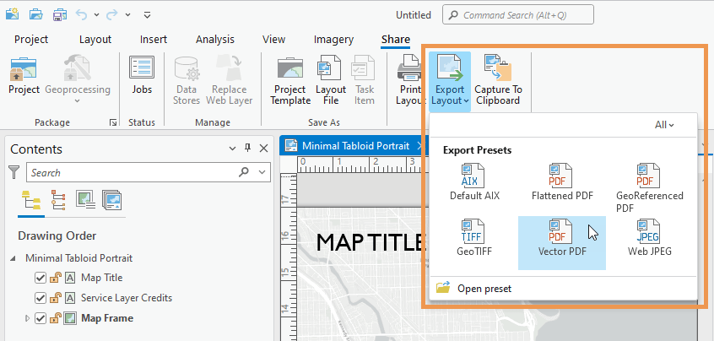Select List By Drawing Order view
Screen dimensions: 714x341
31,200
